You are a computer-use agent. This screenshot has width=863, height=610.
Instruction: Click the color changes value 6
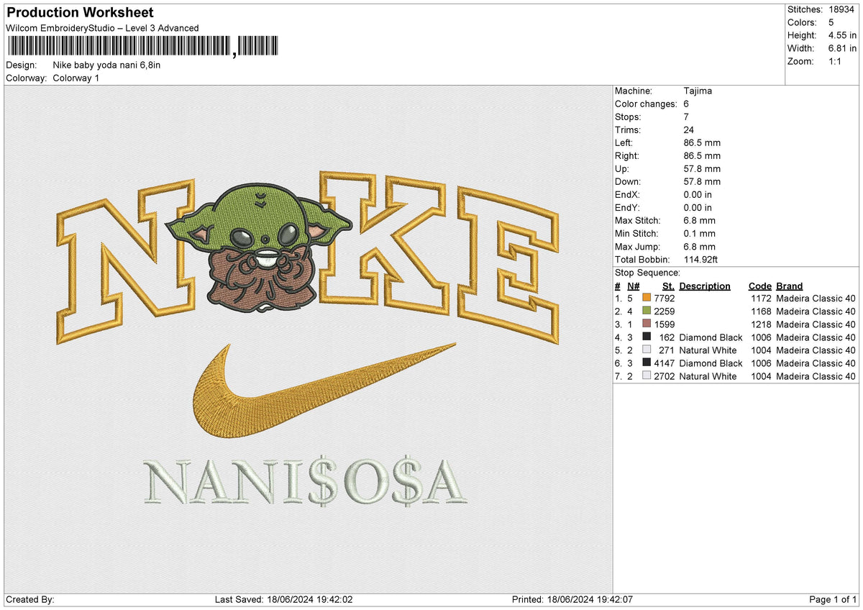[x=686, y=104]
